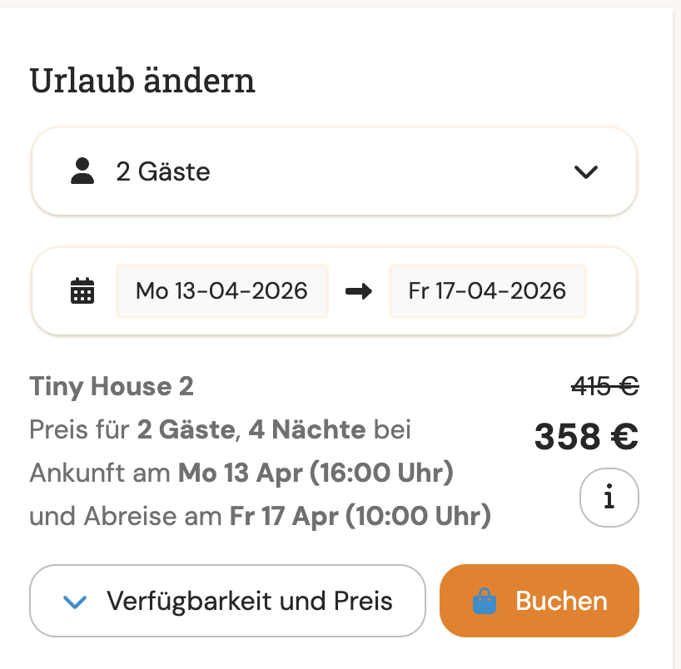Click the blue chevron beside Verfügbarkeit und Preis
Image resolution: width=681 pixels, height=669 pixels.
[x=76, y=601]
